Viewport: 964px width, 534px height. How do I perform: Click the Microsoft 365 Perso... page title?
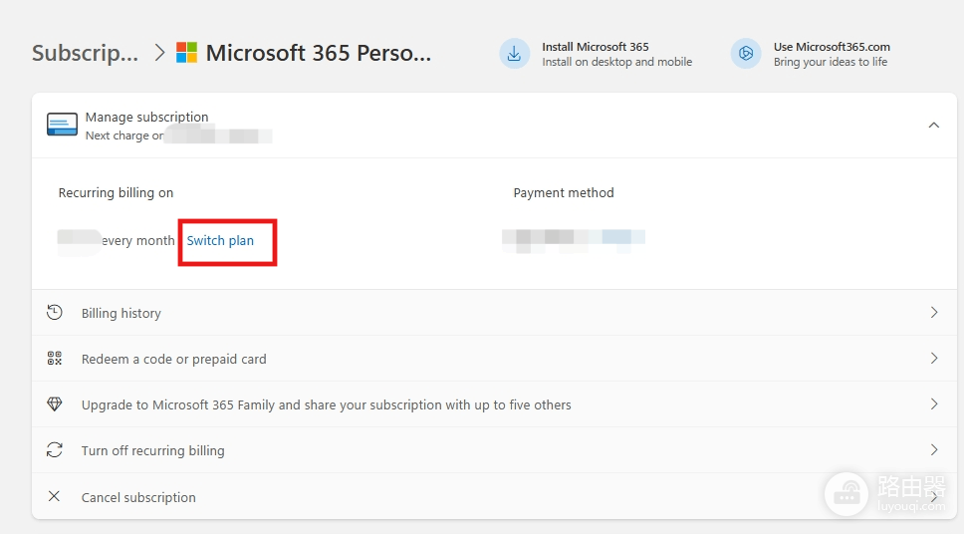point(319,53)
